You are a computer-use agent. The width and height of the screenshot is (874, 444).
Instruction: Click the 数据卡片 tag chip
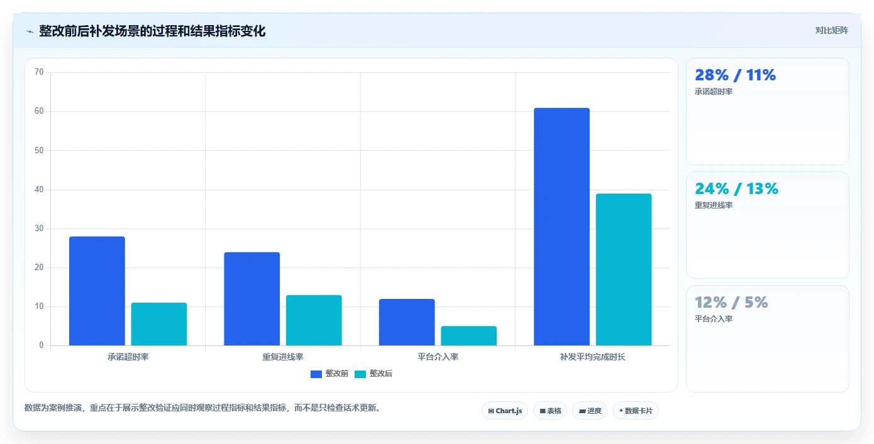coord(636,411)
